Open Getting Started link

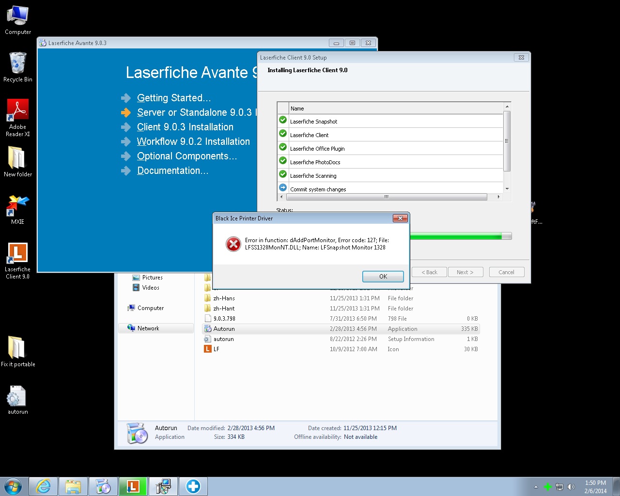pos(174,98)
